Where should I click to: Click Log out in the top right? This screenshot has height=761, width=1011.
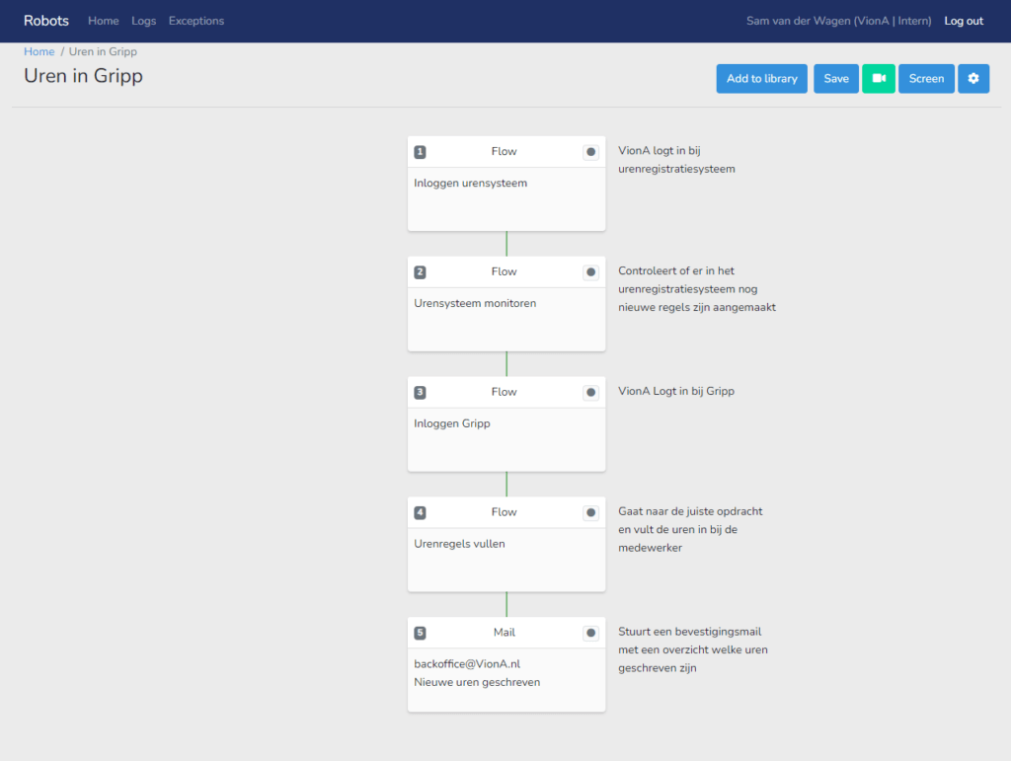964,21
